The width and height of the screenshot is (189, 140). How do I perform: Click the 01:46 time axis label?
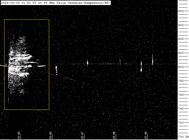(50, 135)
